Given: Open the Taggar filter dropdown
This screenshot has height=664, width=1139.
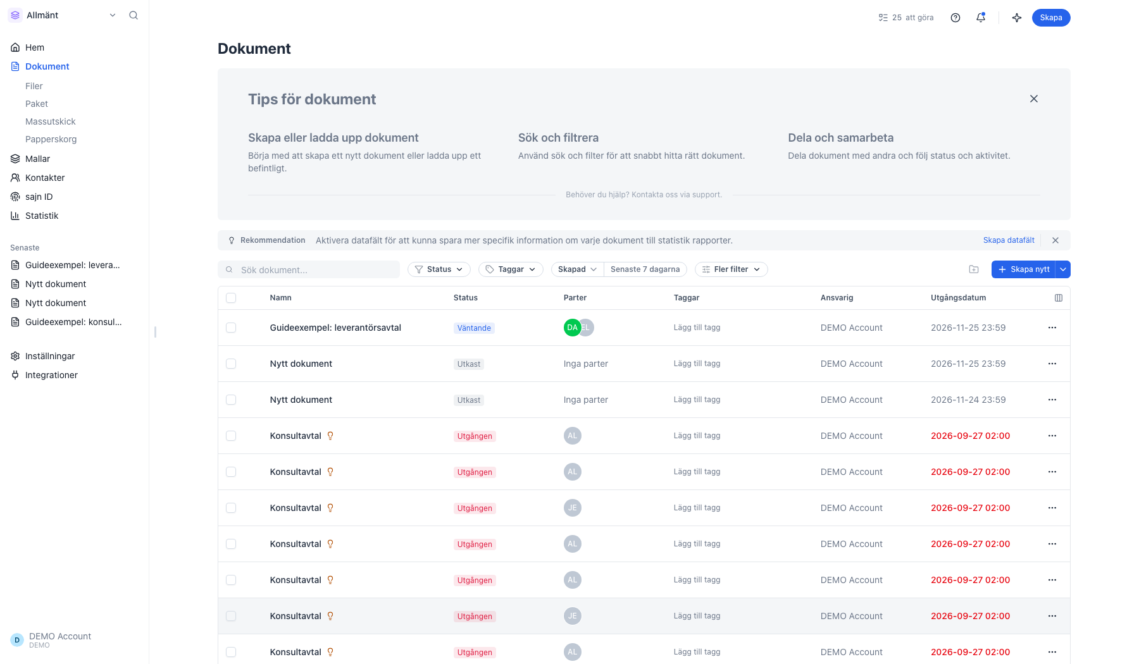Looking at the screenshot, I should (511, 269).
